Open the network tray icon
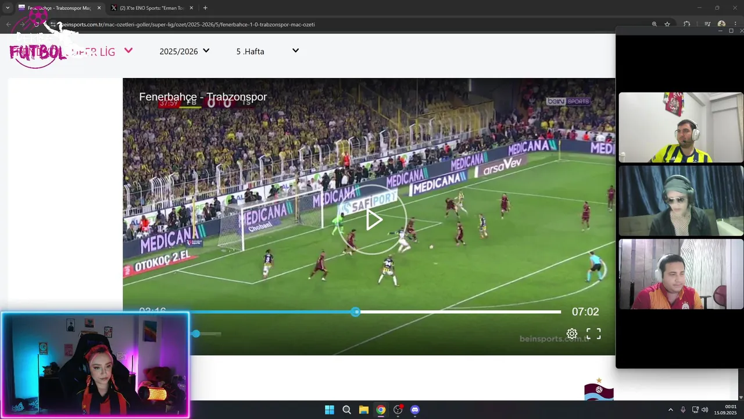This screenshot has width=744, height=419. pyautogui.click(x=695, y=410)
